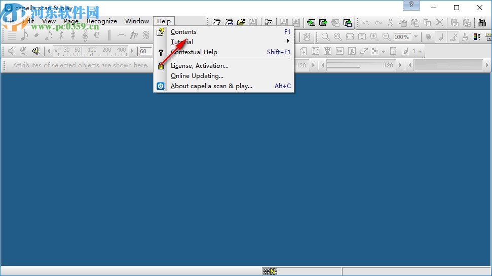Click the common time C icon
Viewport: 492px width, 276px height.
tap(97, 35)
